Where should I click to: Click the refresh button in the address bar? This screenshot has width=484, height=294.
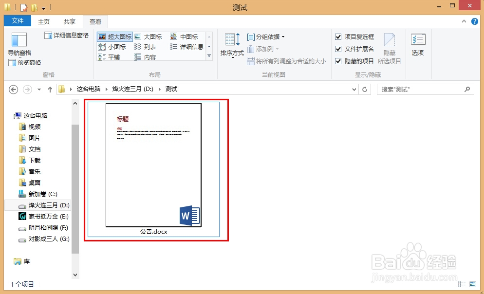pyautogui.click(x=365, y=89)
